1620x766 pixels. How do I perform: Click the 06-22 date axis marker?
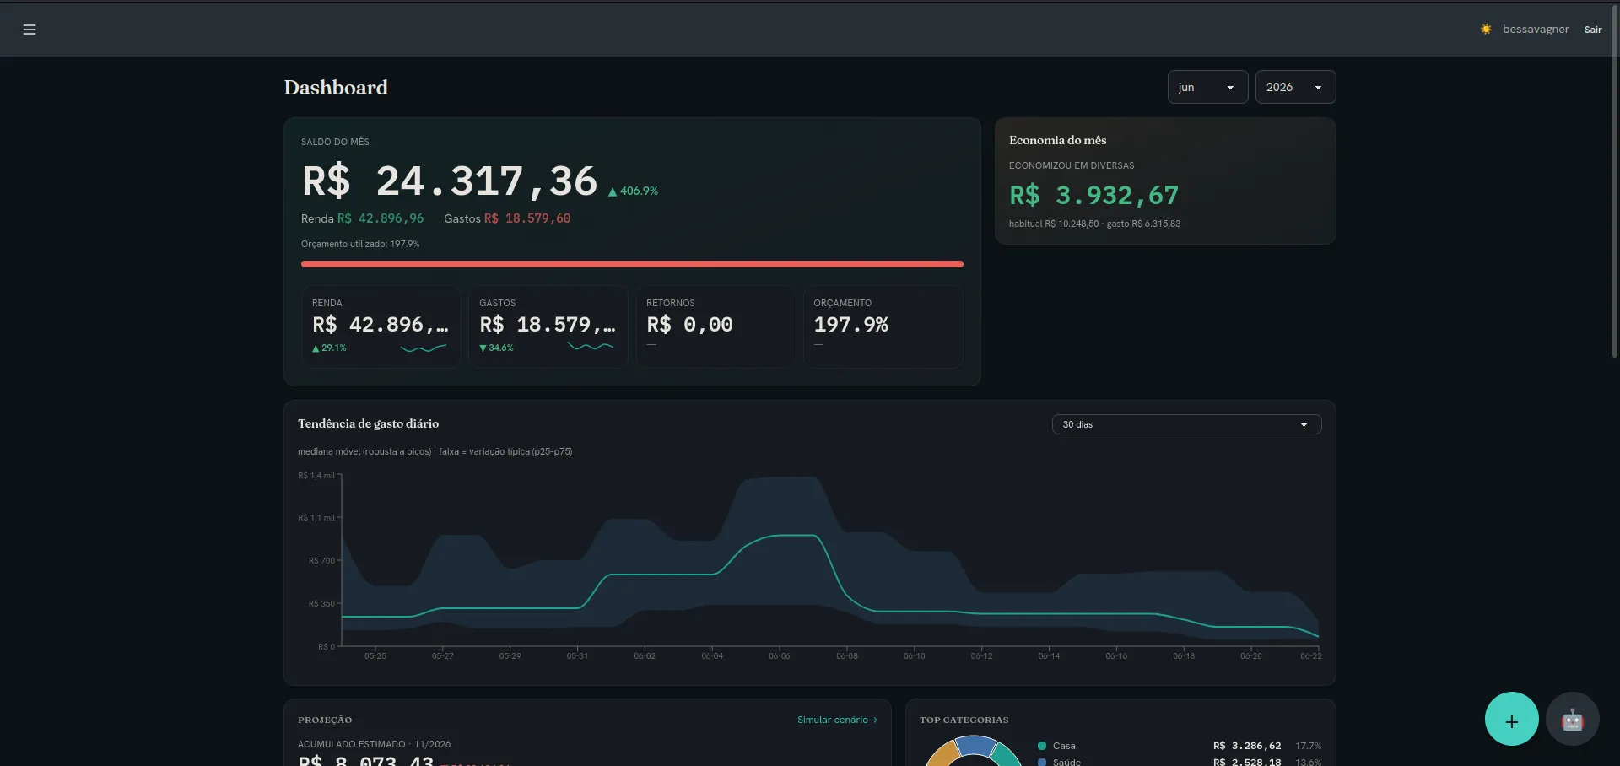(x=1311, y=655)
